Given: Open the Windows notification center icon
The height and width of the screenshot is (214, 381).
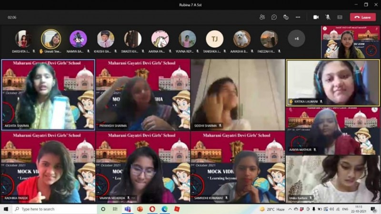Looking at the screenshot, I should (x=373, y=209).
